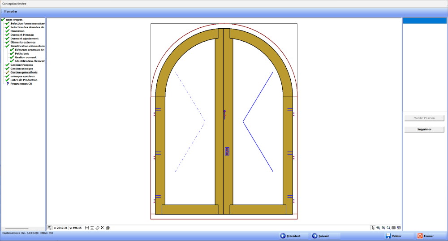Open the Gestion tronçons step

click(x=22, y=65)
